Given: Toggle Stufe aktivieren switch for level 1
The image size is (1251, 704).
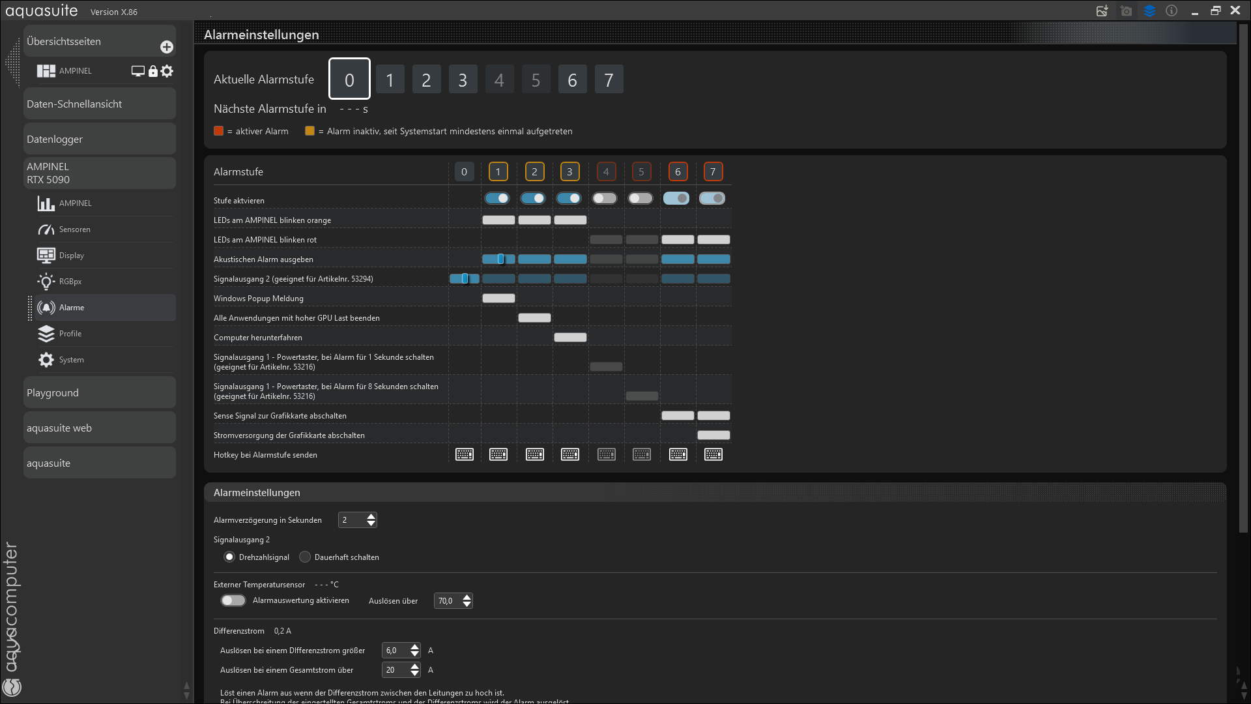Looking at the screenshot, I should [x=497, y=198].
